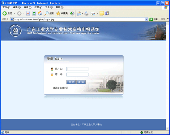
Task: Expand the Mail button dropdown arrow
Action: coord(82,14)
